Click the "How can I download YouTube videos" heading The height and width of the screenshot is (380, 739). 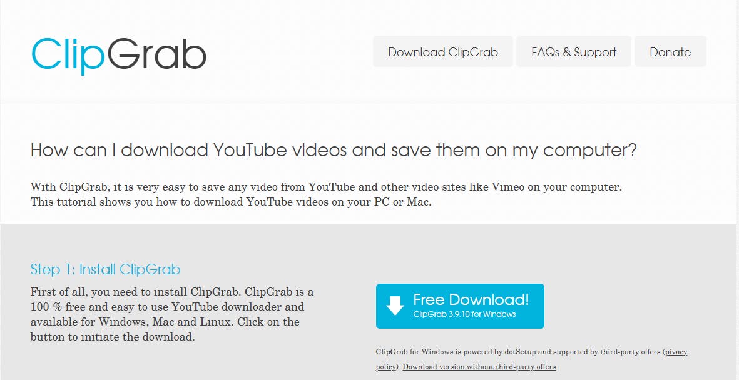pyautogui.click(x=334, y=151)
